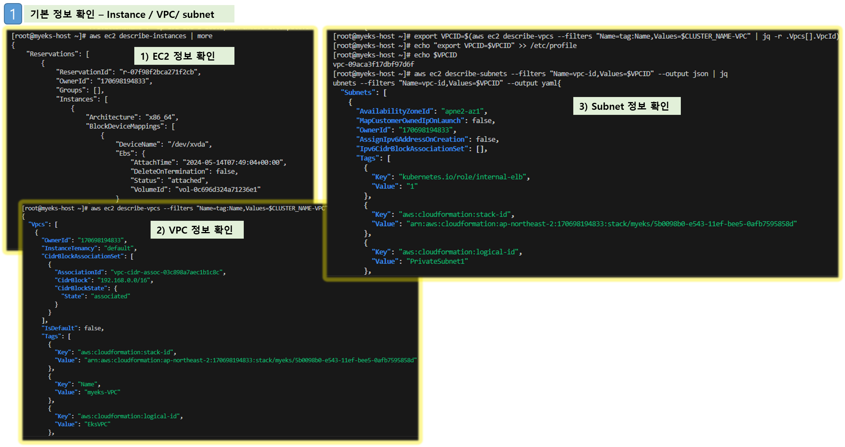
Task: Click the AssociationId vpc-cidr-assoc value
Action: (x=167, y=272)
